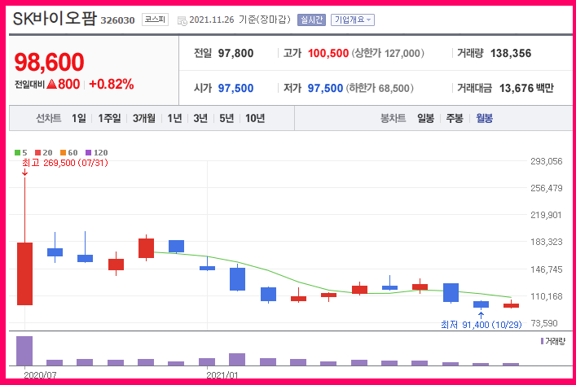Click the 하한가 68,500 text

tap(380, 88)
